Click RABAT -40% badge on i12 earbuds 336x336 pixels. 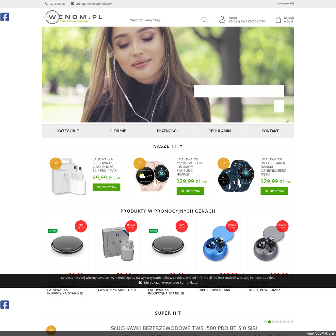(131, 226)
